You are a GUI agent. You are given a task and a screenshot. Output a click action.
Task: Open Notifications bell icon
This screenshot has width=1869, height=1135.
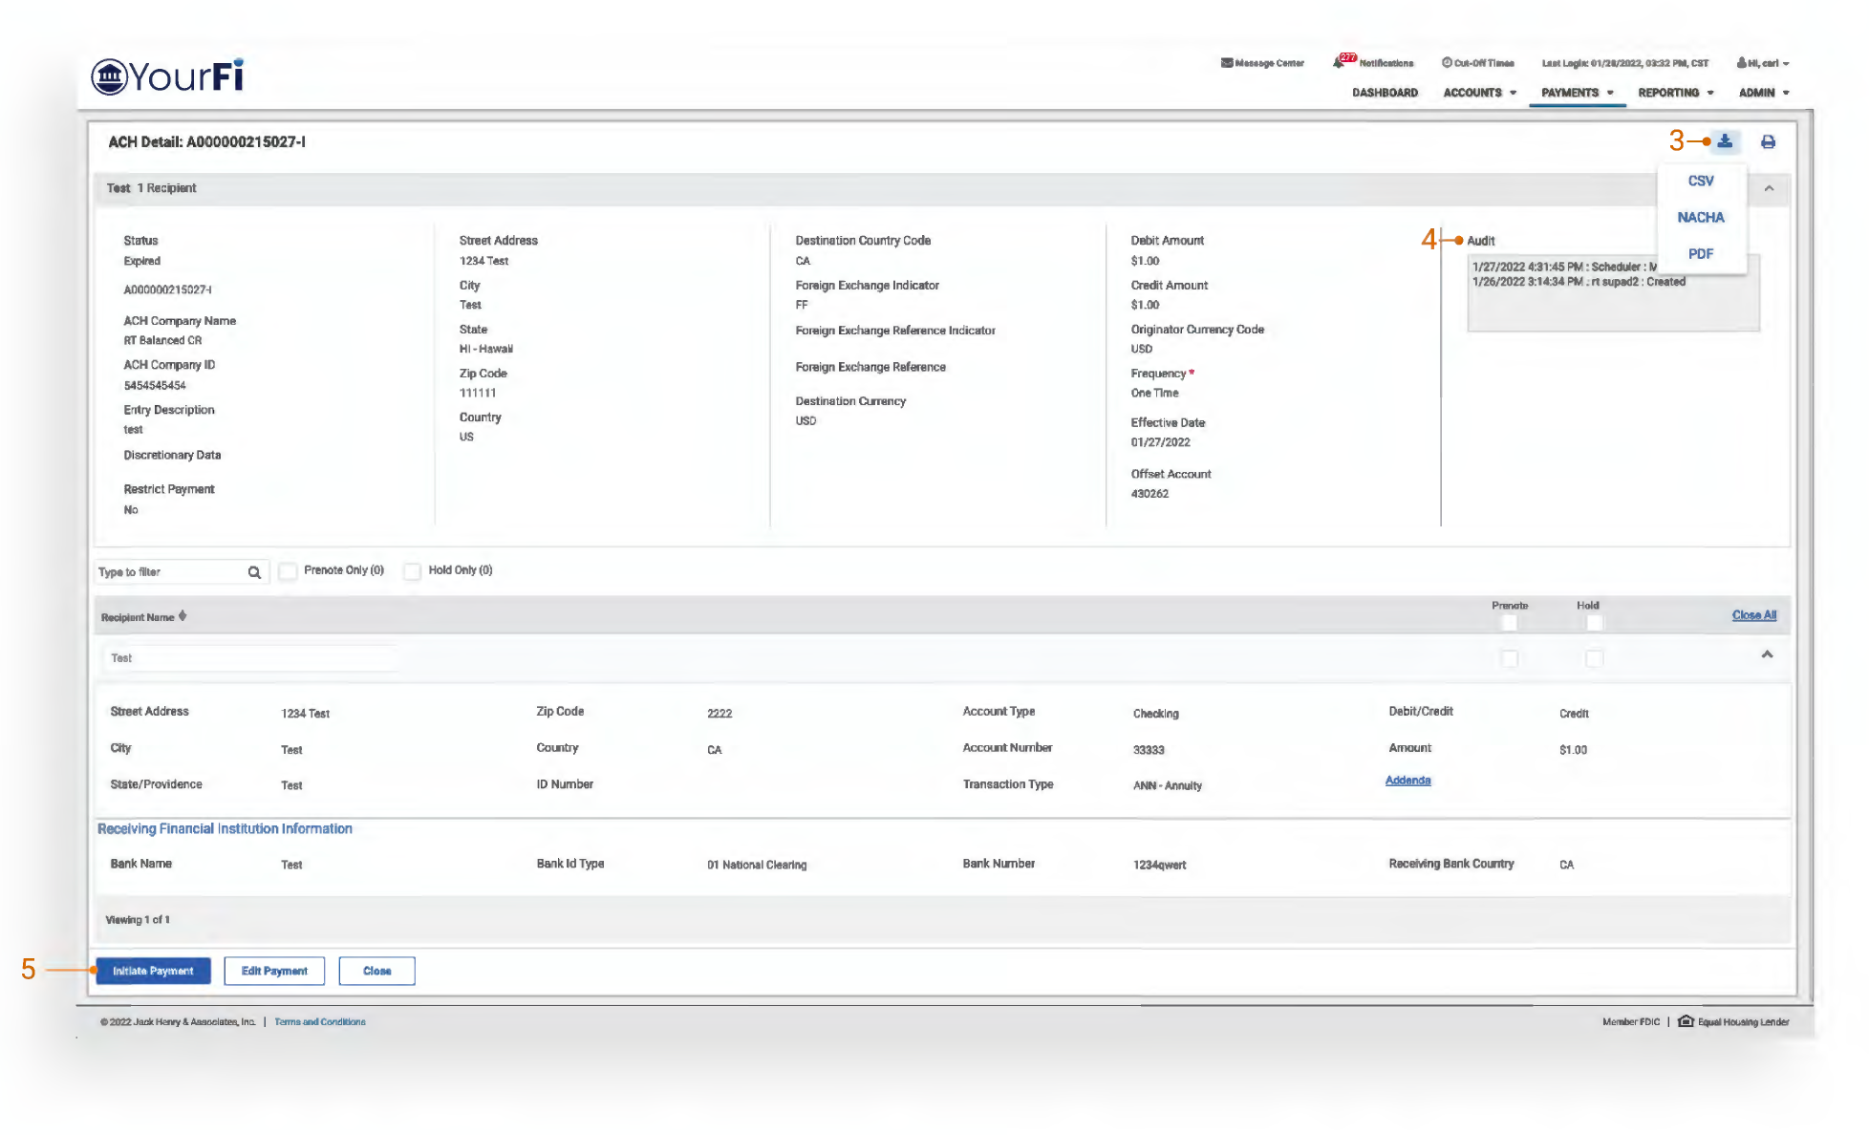tap(1340, 63)
